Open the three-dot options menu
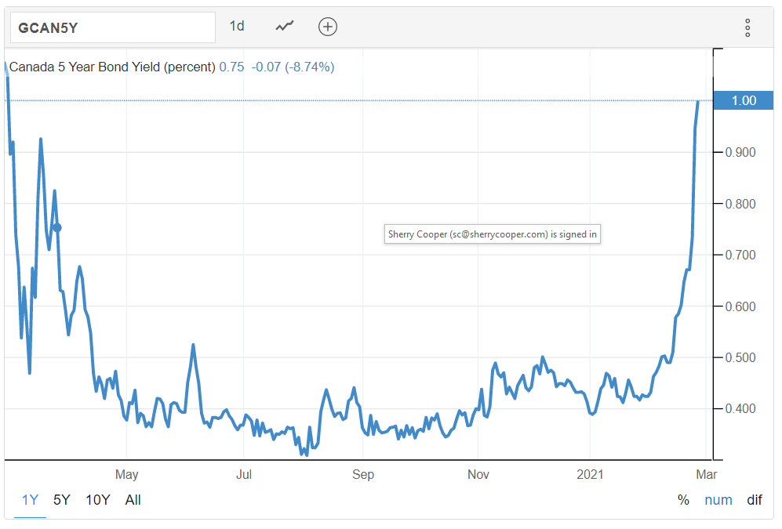Screen dimensions: 782x529 pos(747,28)
